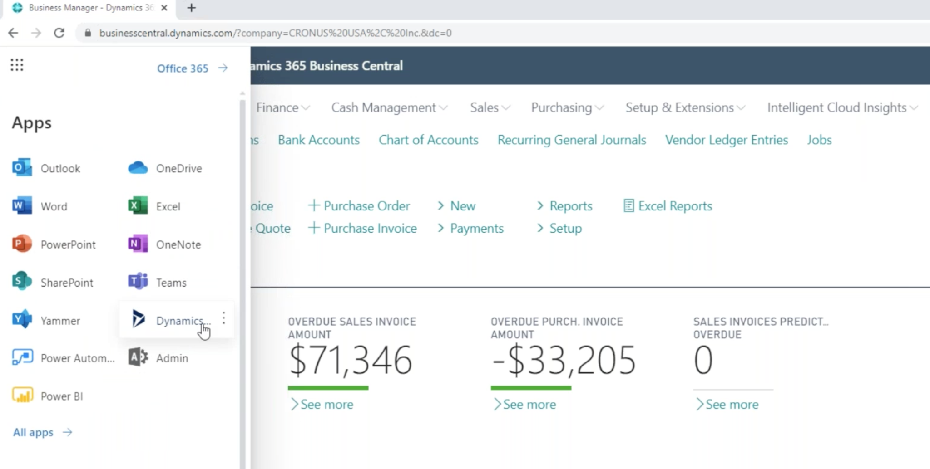Open a new browser tab

[x=191, y=8]
